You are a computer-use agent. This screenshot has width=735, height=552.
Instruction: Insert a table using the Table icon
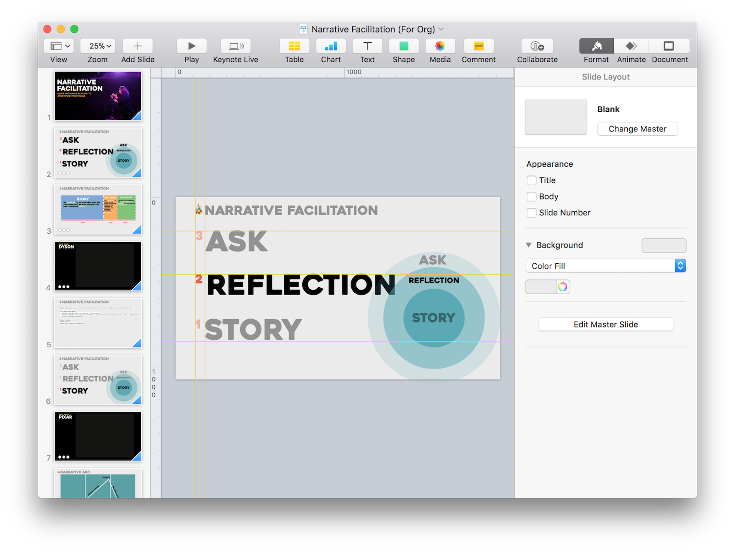point(294,46)
